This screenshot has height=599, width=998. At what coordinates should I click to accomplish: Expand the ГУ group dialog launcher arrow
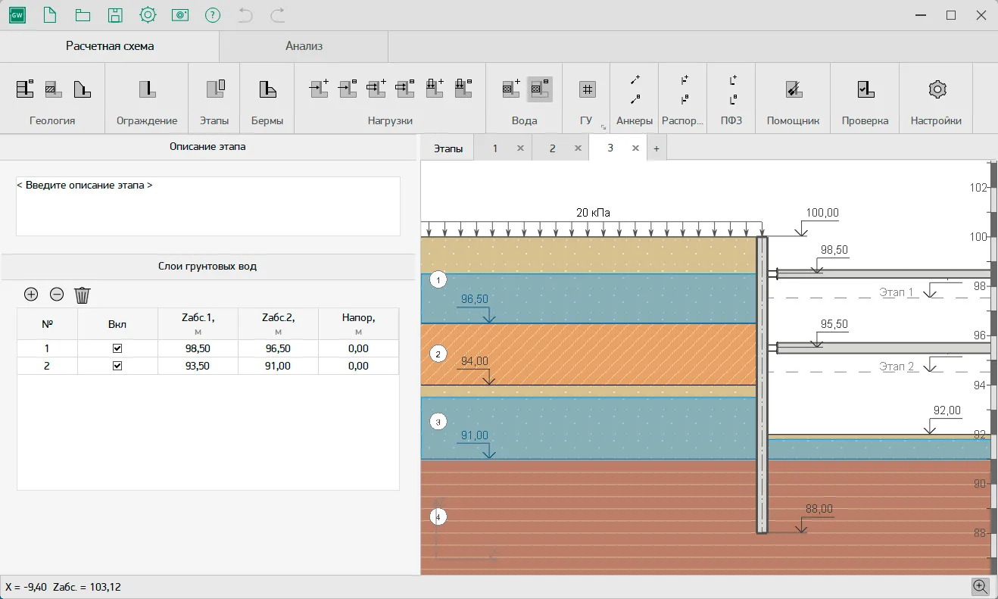(x=603, y=127)
